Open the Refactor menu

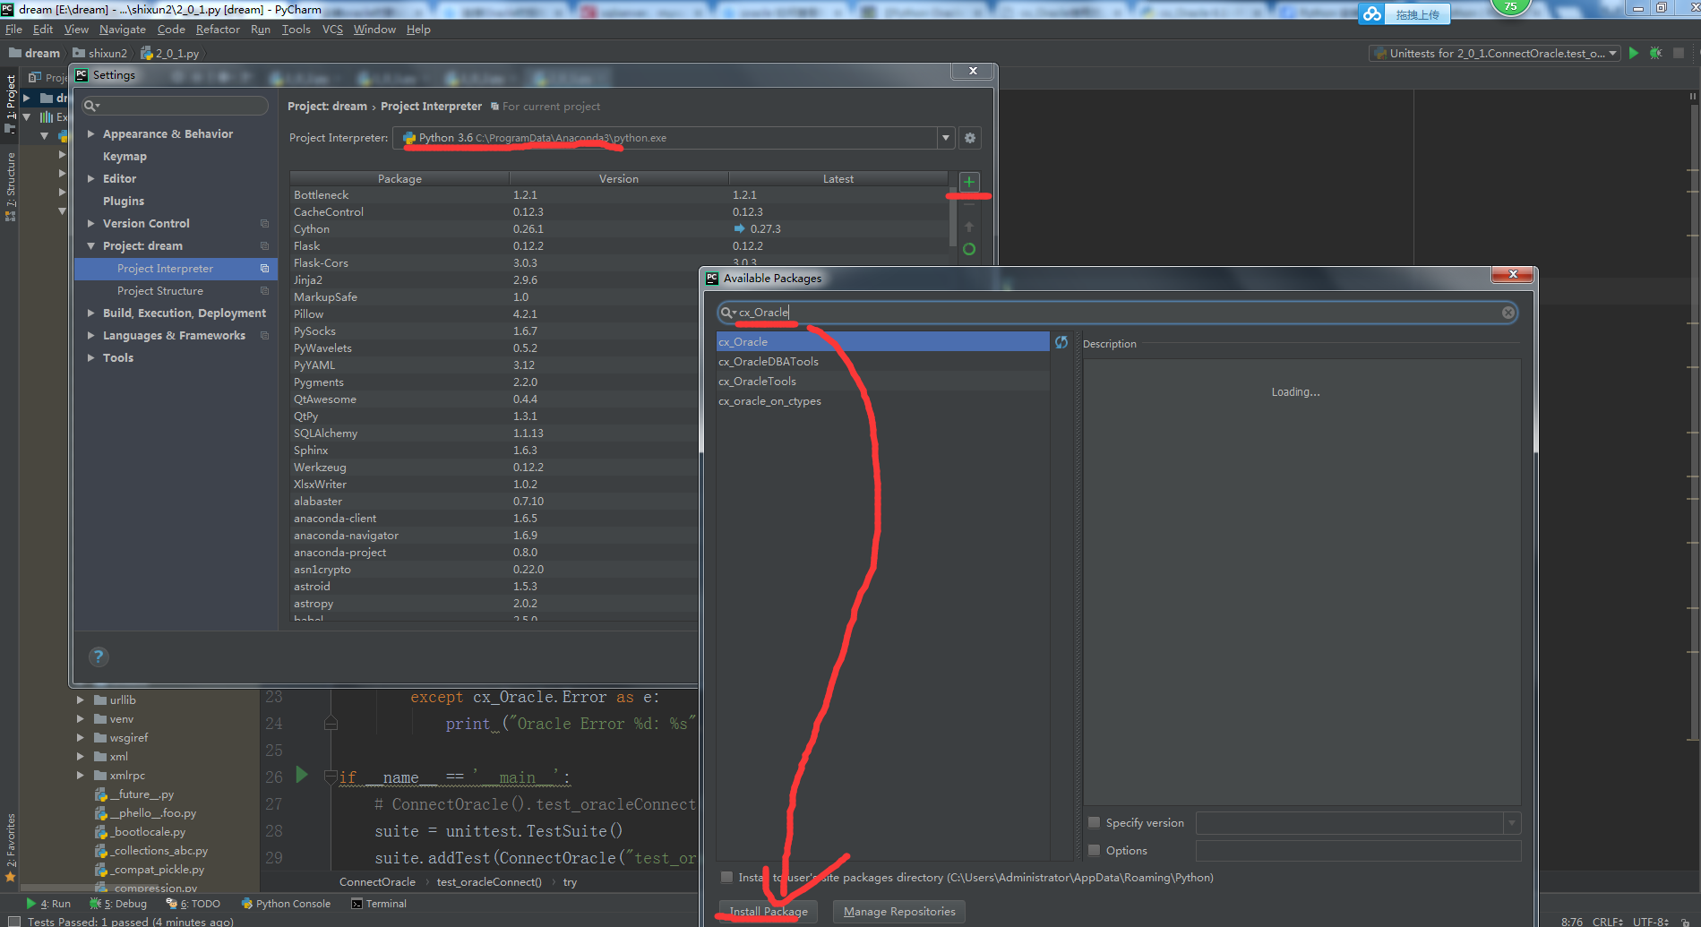pos(218,30)
